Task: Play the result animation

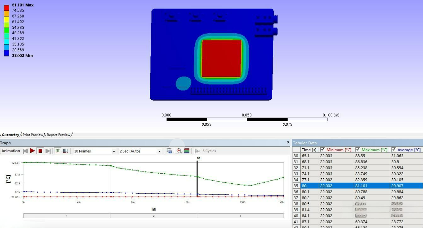Action: point(32,151)
